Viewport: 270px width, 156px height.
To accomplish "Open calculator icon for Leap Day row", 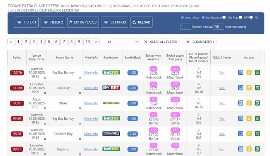I will tap(241, 88).
